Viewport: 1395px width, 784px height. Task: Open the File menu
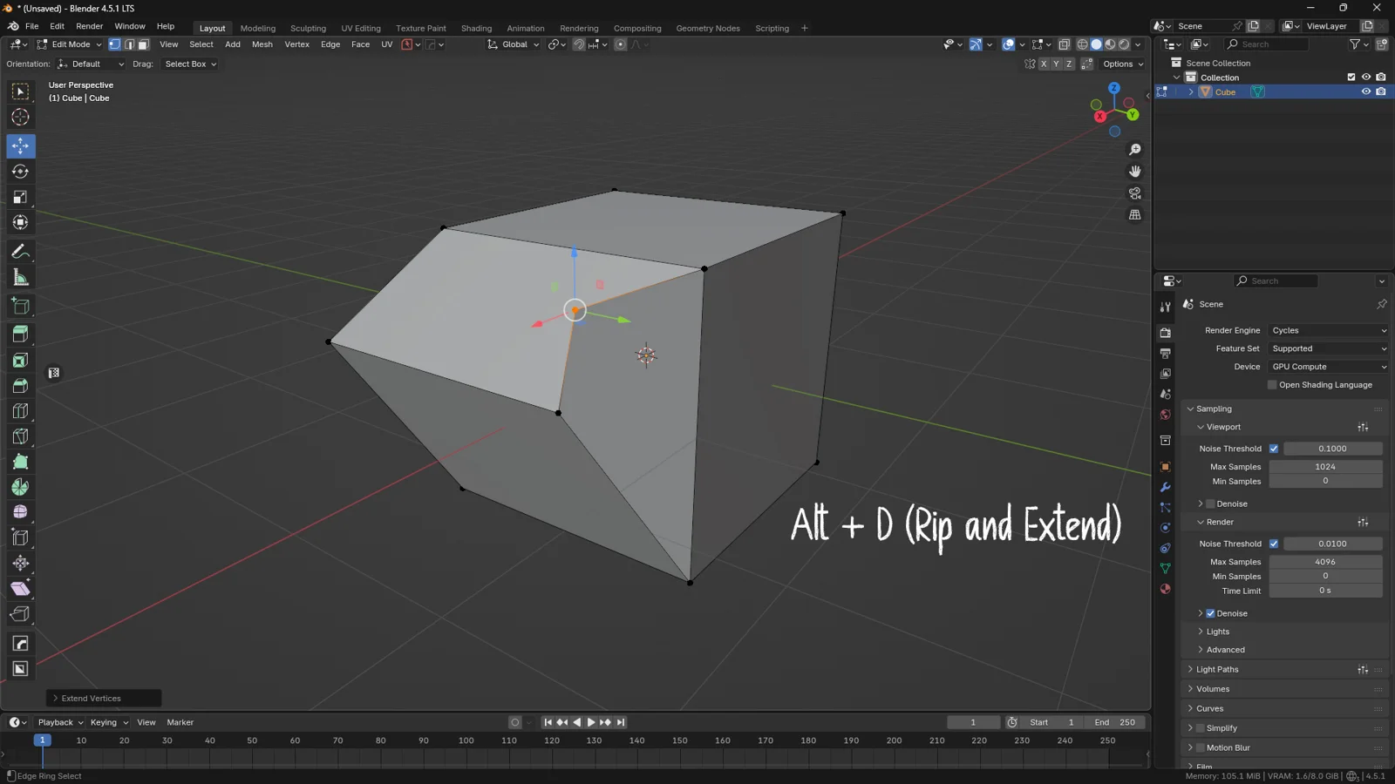(x=31, y=26)
